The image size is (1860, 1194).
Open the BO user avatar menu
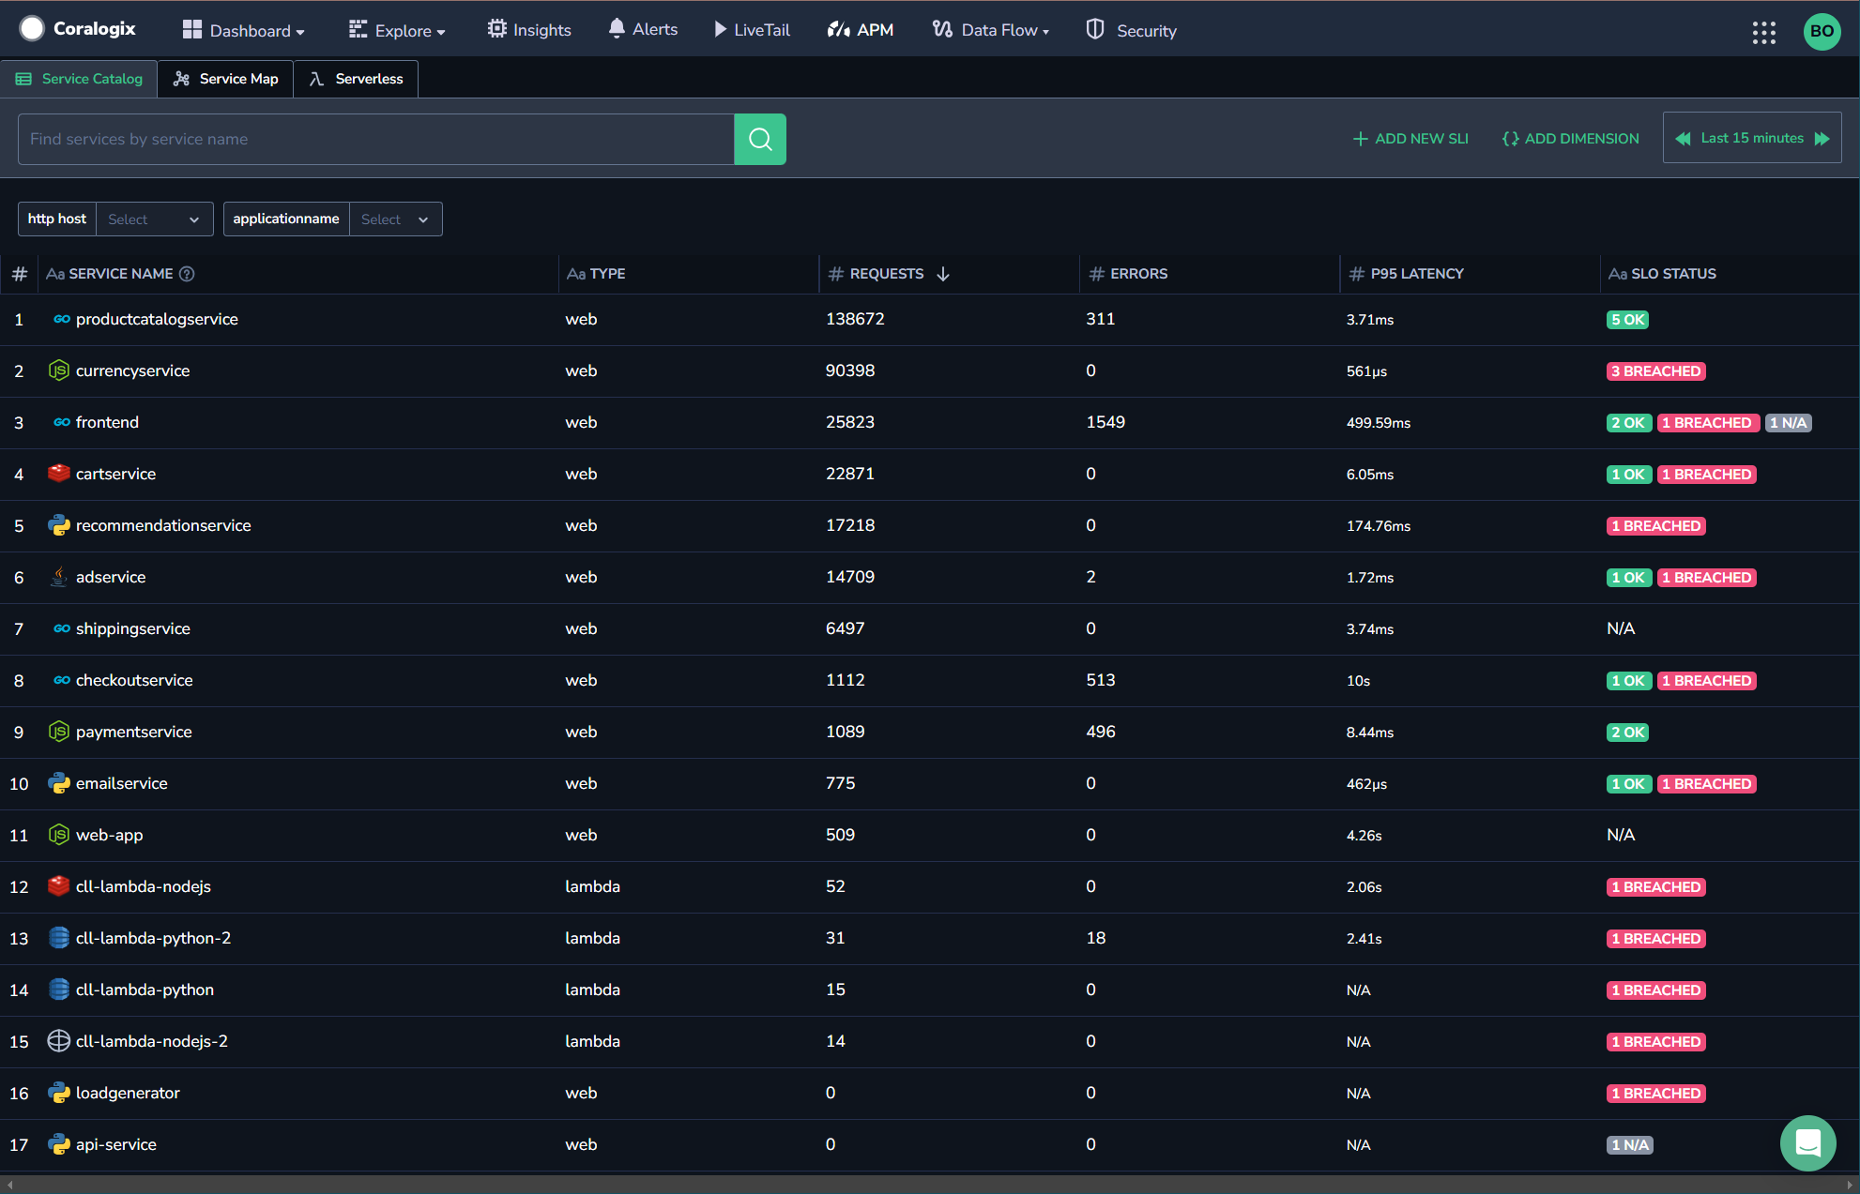pos(1822,31)
